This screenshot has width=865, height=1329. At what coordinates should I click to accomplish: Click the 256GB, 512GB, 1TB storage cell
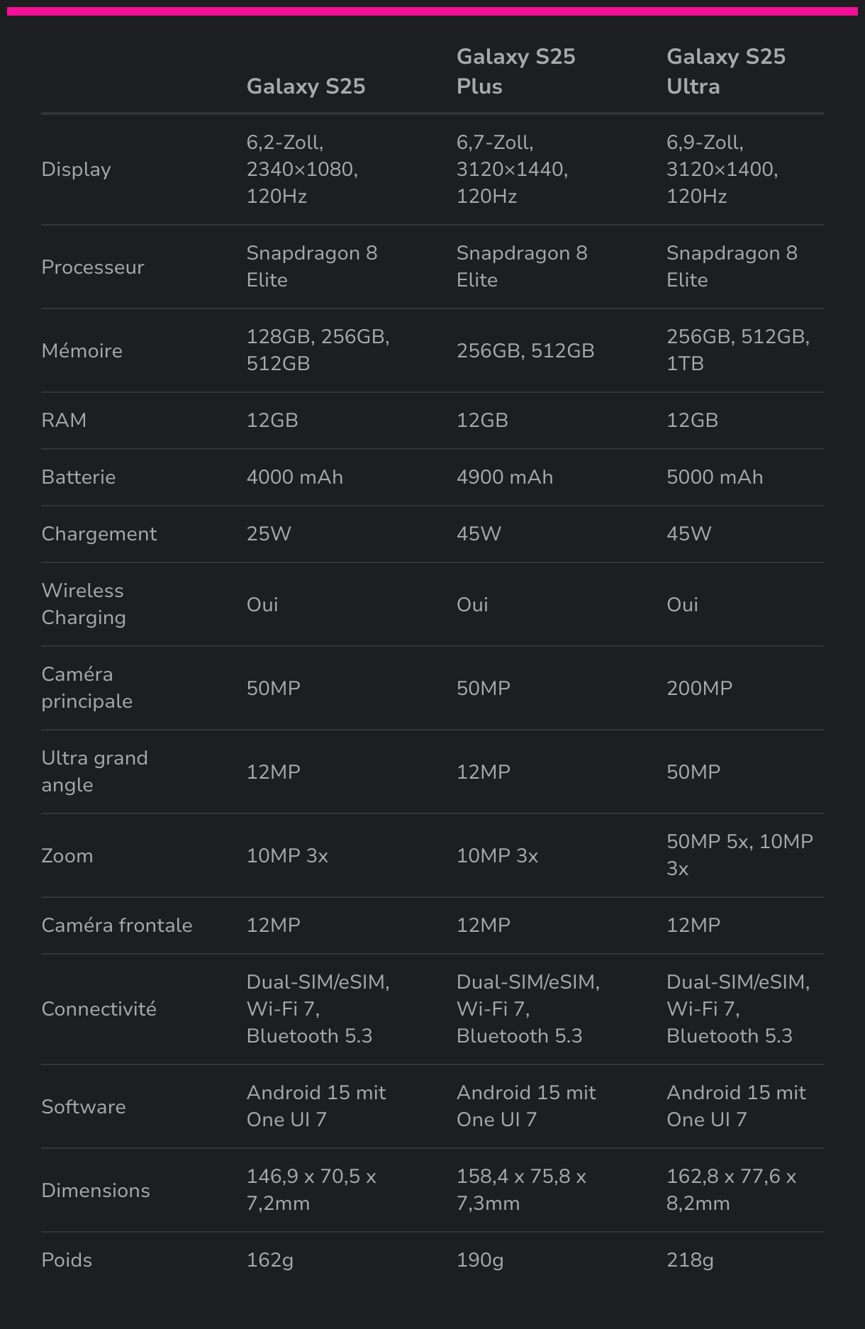[737, 350]
